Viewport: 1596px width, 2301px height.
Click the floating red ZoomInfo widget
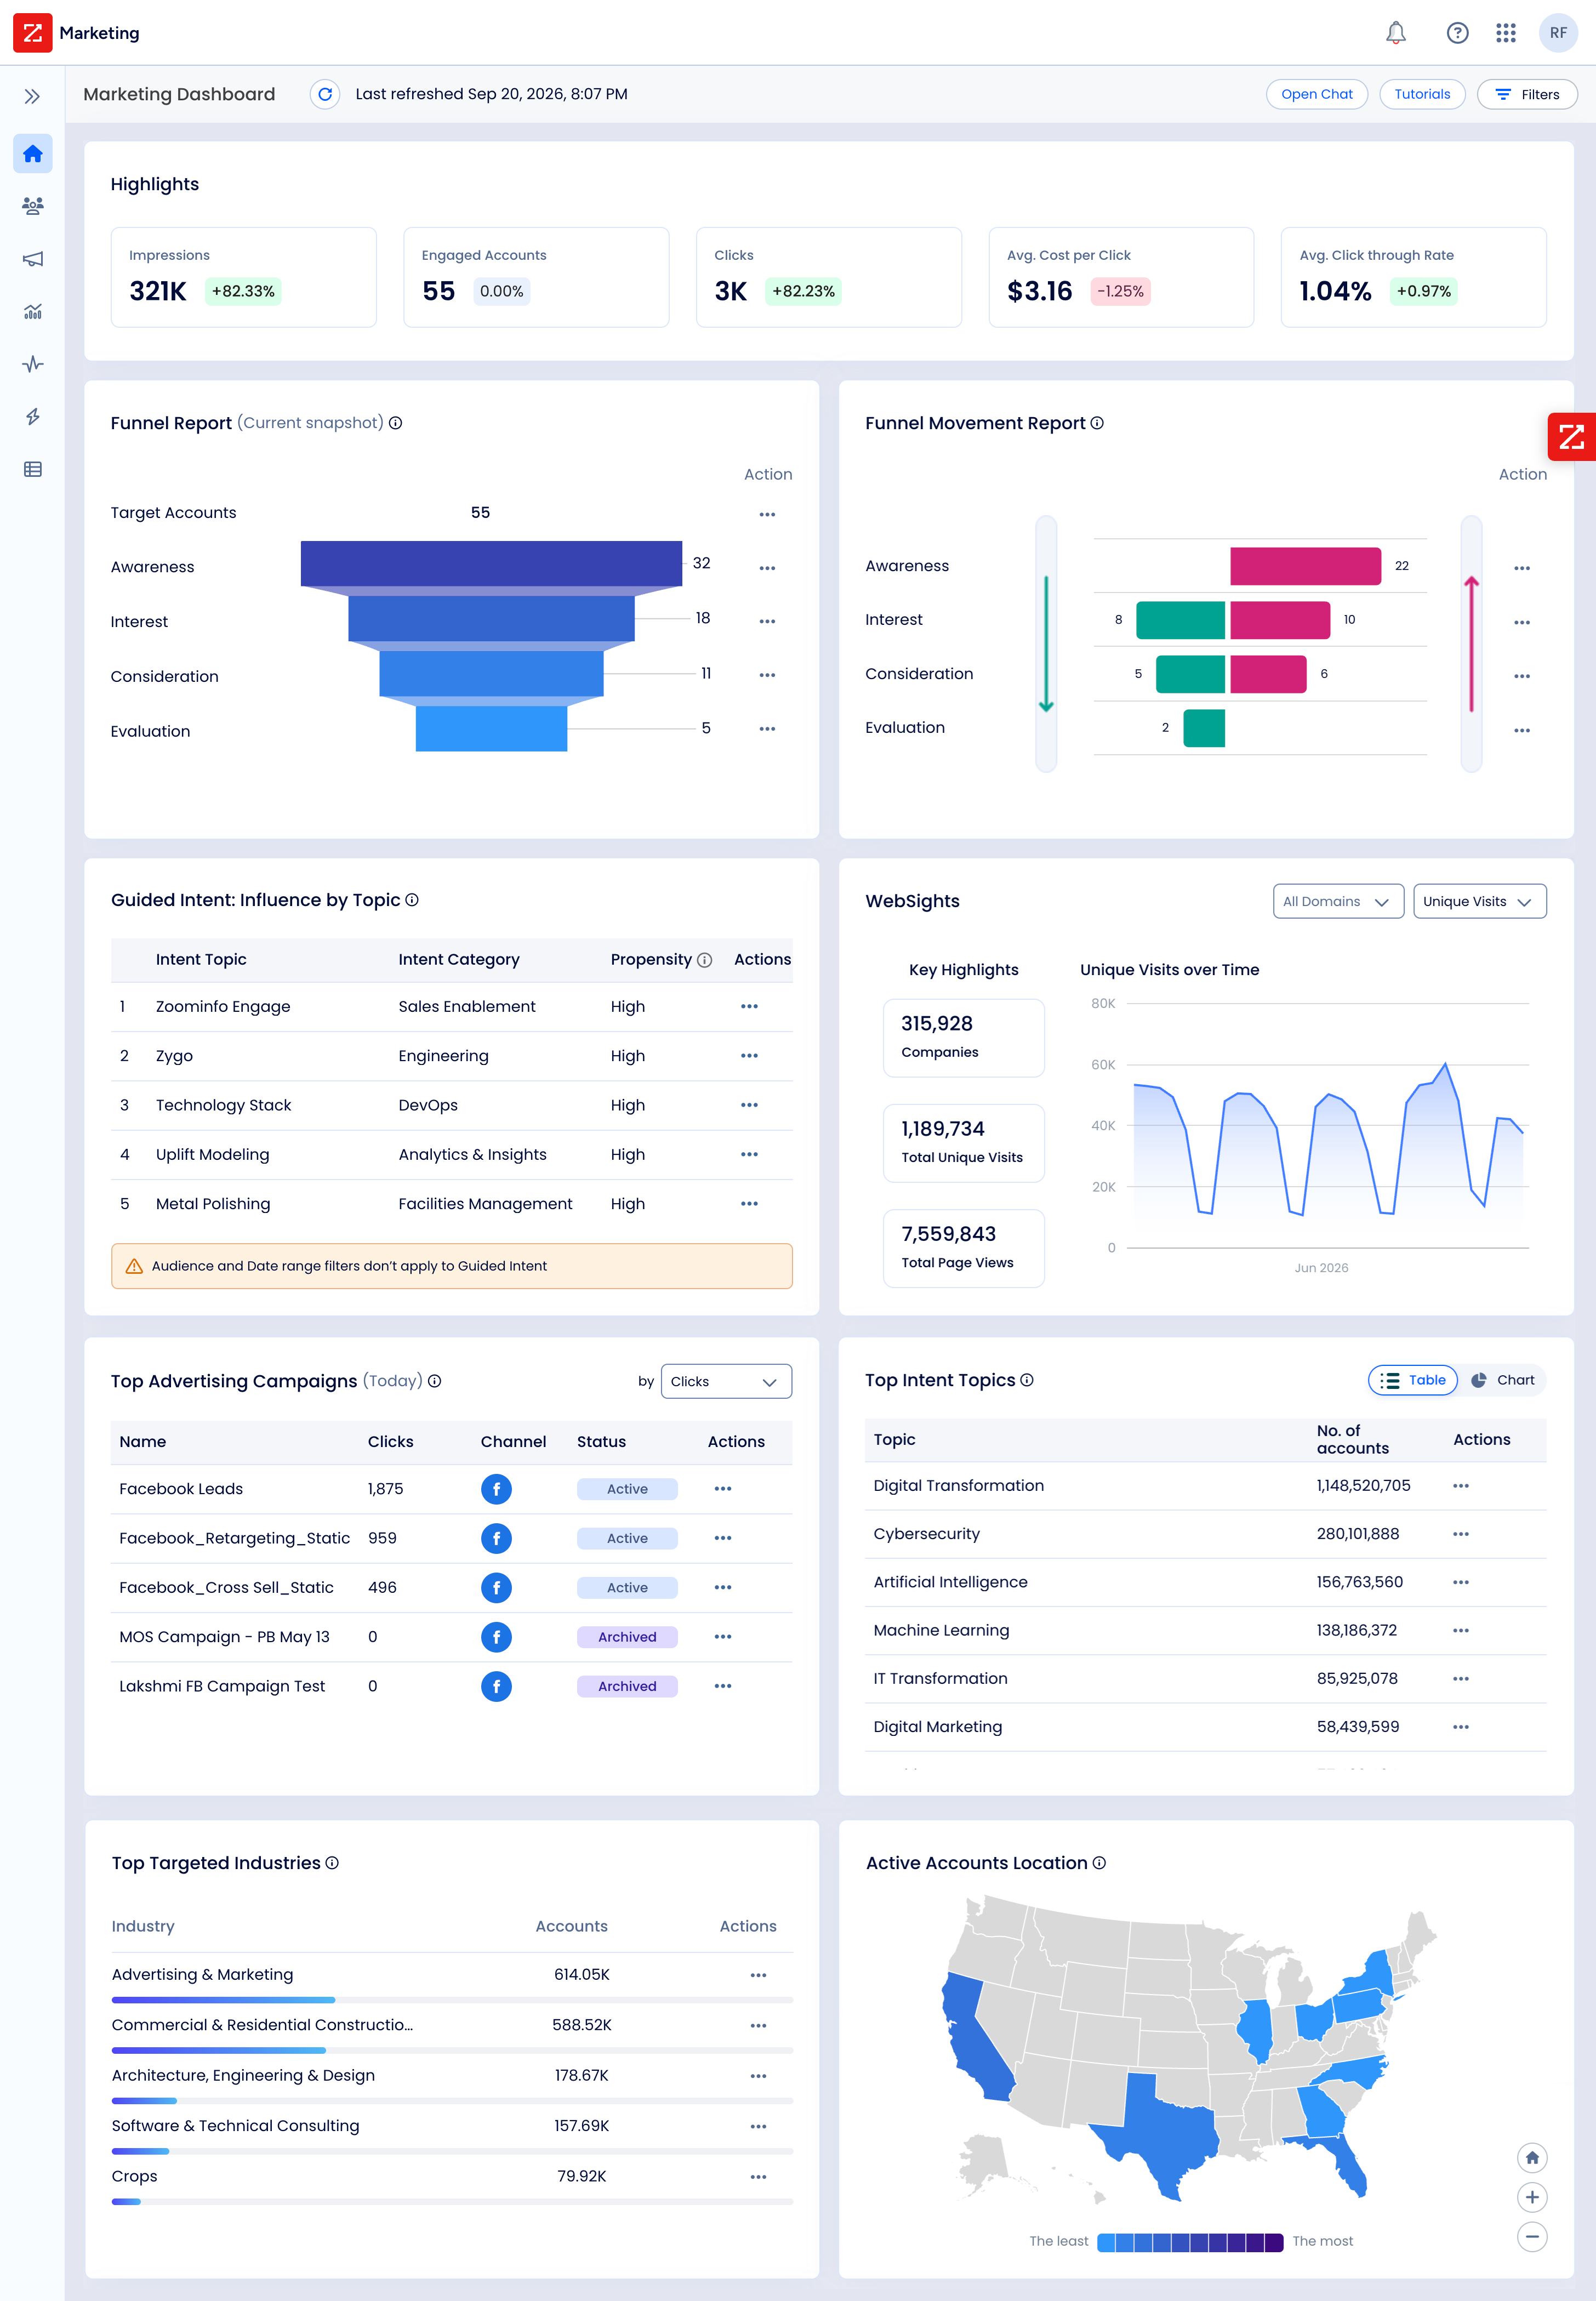pos(1572,437)
